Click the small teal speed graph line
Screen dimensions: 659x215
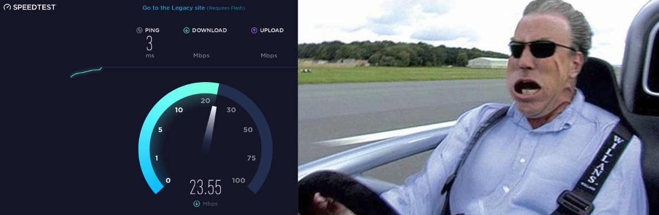tap(86, 72)
